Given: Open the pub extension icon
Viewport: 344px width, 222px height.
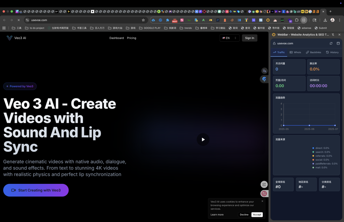Looking at the screenshot, I should [282, 20].
